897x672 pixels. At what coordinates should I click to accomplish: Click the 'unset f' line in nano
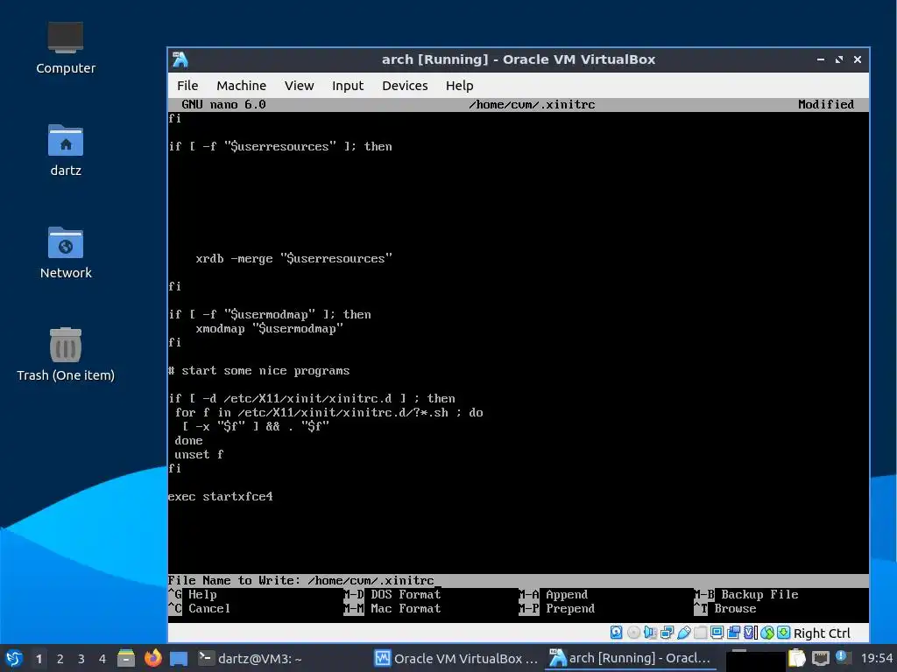click(x=199, y=455)
